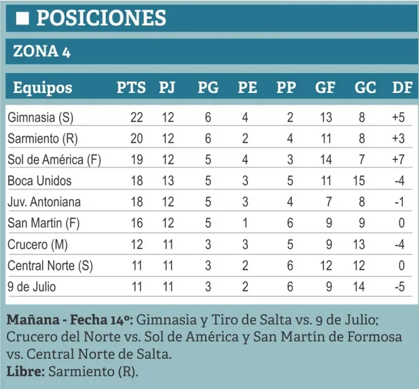Click the Crucero (M) team name
This screenshot has height=389, width=419.
click(38, 244)
